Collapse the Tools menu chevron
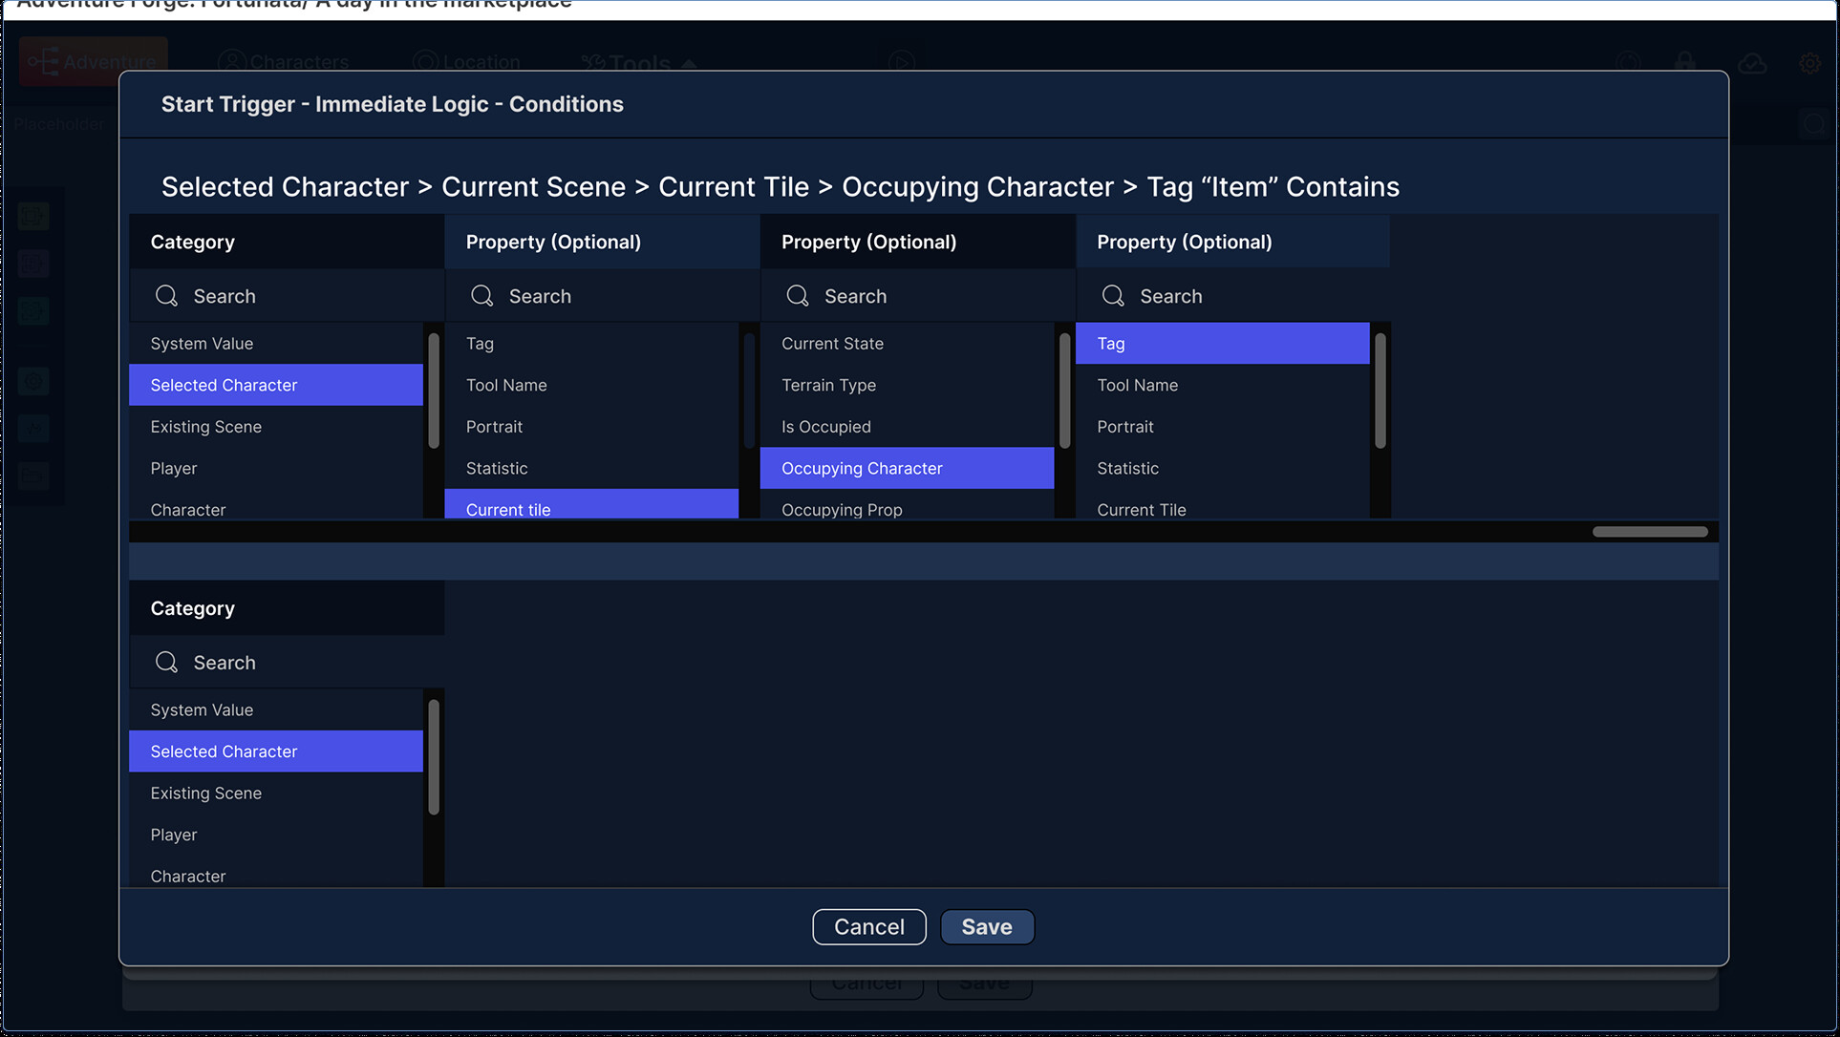 coord(690,61)
